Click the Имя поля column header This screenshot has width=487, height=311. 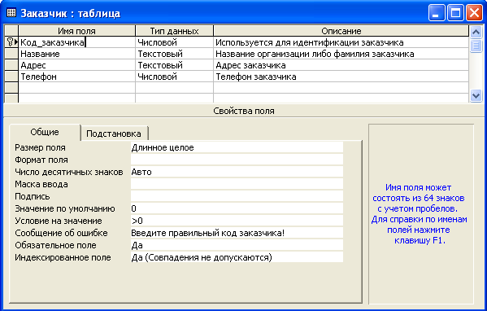point(77,31)
